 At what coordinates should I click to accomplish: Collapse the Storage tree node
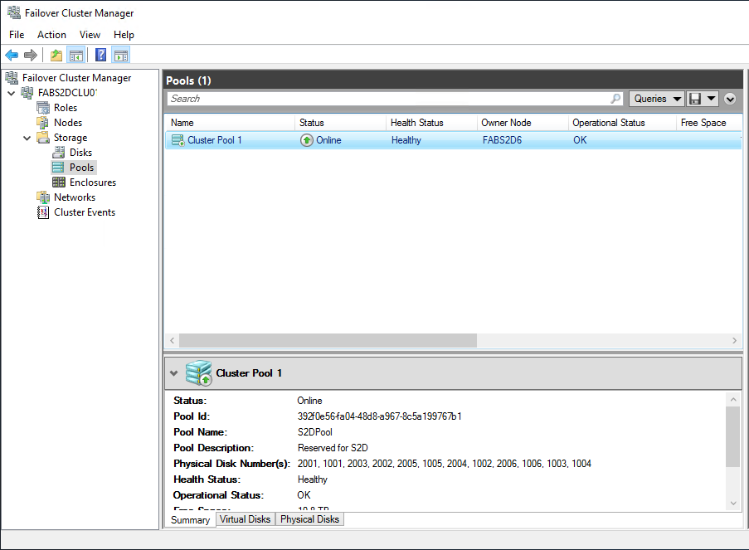coord(27,138)
